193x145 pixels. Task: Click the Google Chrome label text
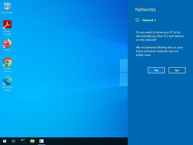7,70
